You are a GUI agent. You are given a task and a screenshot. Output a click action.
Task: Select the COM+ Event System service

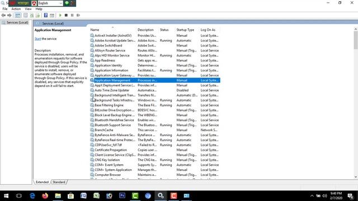point(155,165)
